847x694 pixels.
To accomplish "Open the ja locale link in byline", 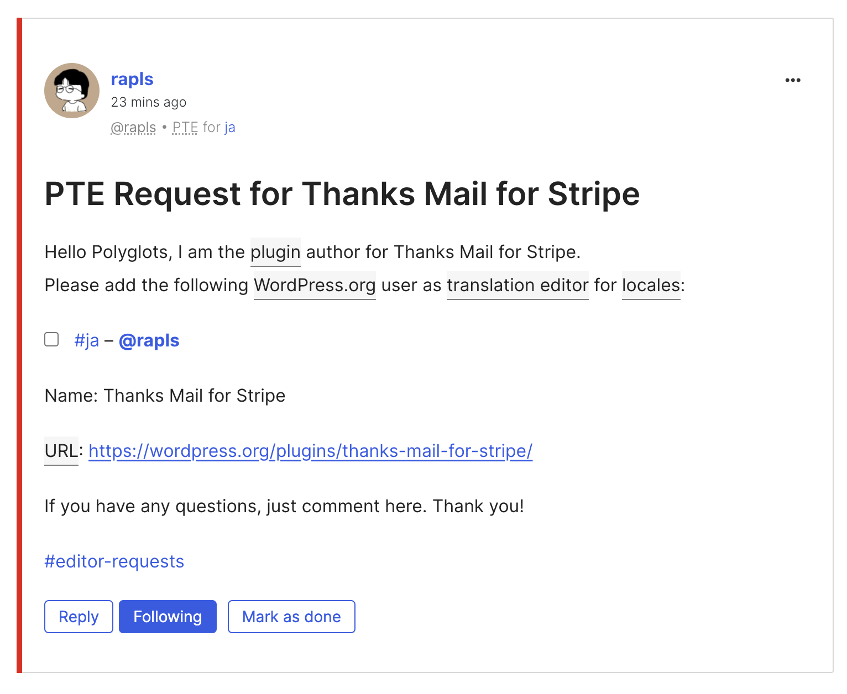I will [x=230, y=128].
